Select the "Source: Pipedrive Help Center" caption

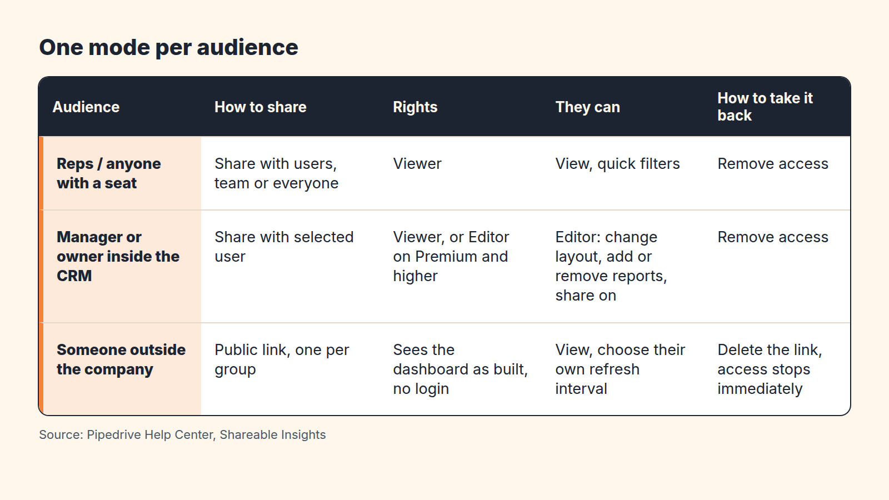pos(182,434)
